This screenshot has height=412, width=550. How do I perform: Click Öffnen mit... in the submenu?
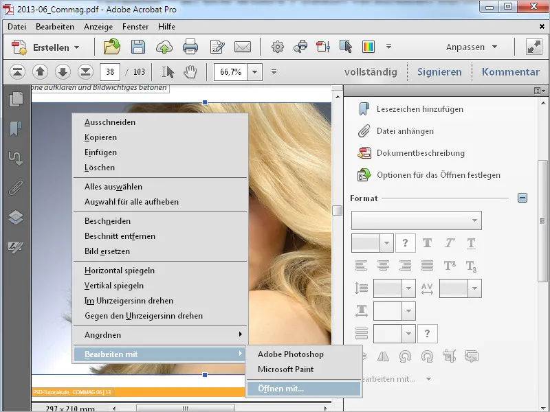304,389
